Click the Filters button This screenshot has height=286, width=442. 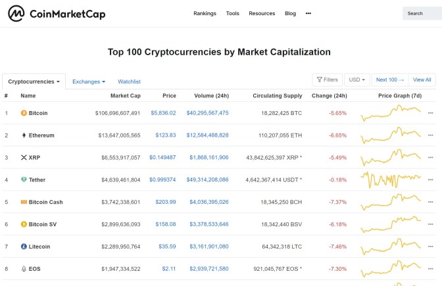tap(326, 80)
